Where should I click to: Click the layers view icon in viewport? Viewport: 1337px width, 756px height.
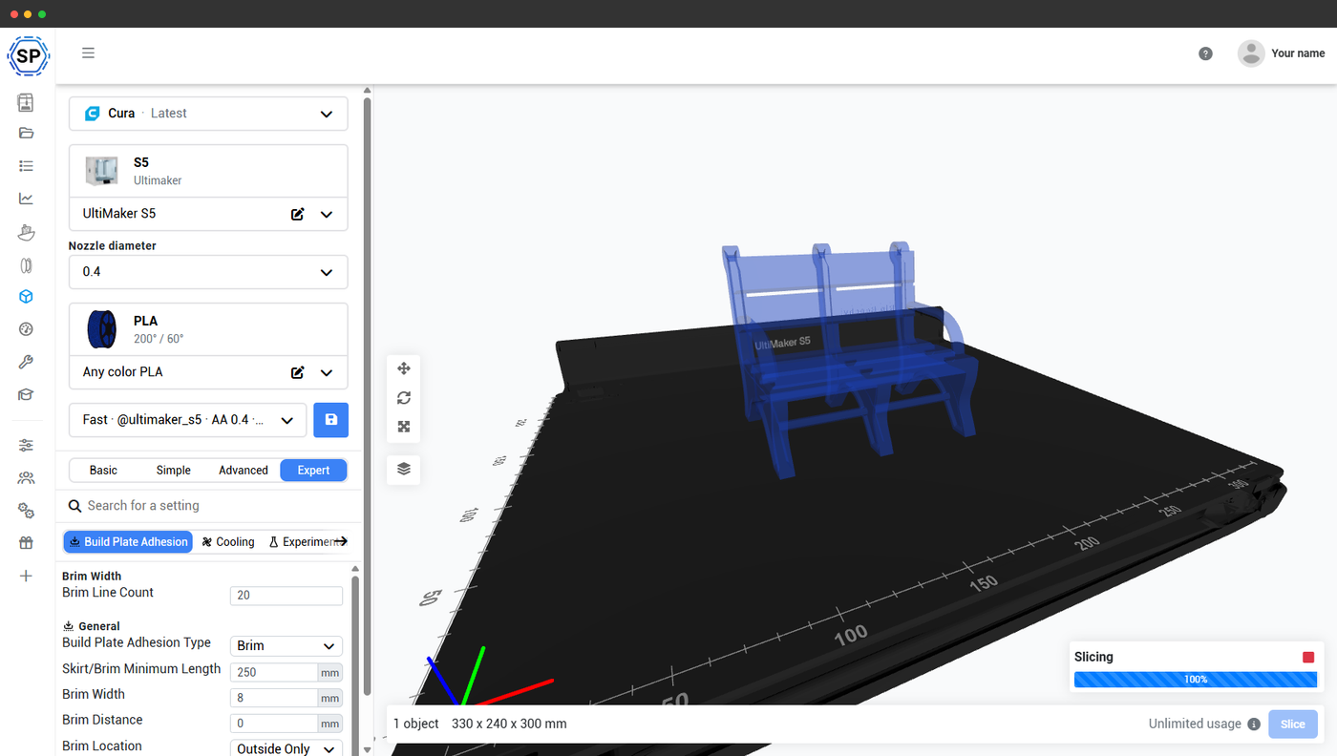coord(403,469)
